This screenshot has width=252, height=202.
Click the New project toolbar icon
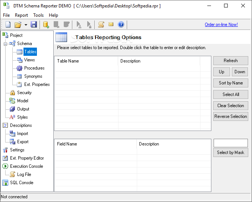pos(8,25)
